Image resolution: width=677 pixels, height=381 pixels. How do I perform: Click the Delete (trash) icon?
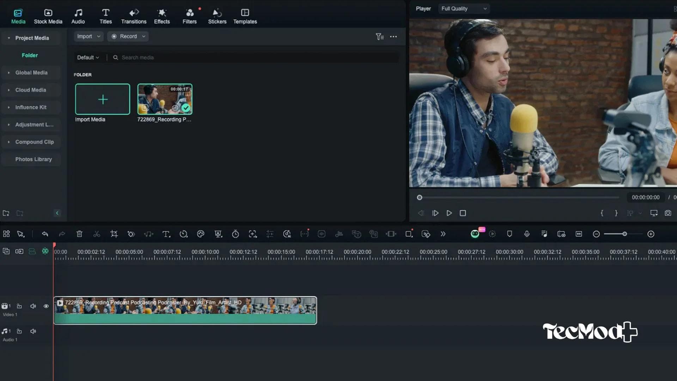(x=79, y=234)
